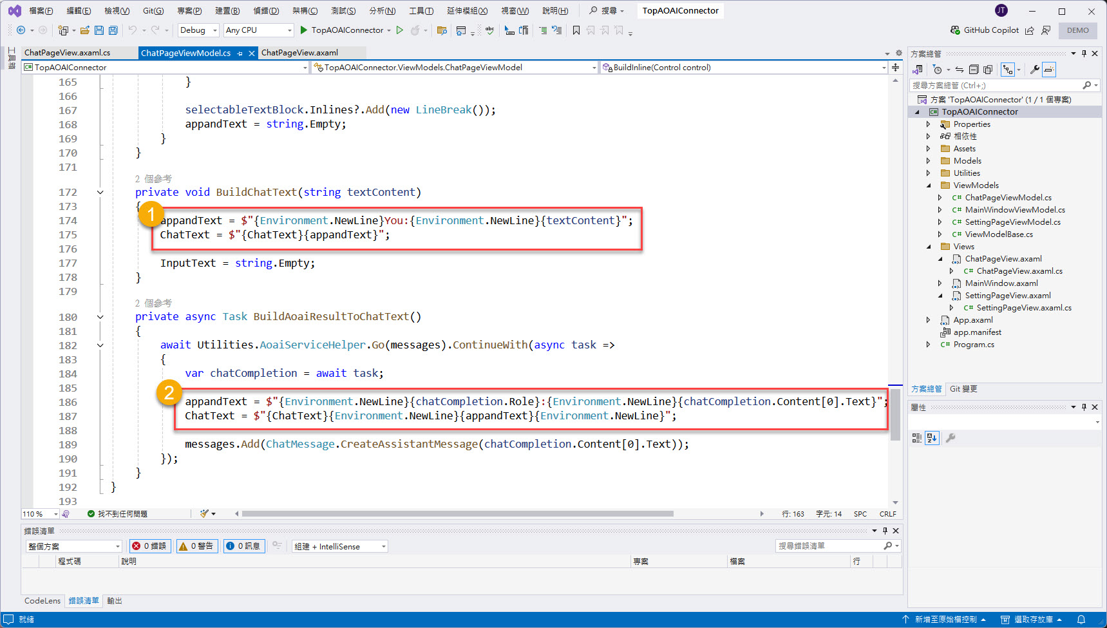This screenshot has width=1107, height=628.
Task: Click the save file diskette icon
Action: tap(99, 30)
